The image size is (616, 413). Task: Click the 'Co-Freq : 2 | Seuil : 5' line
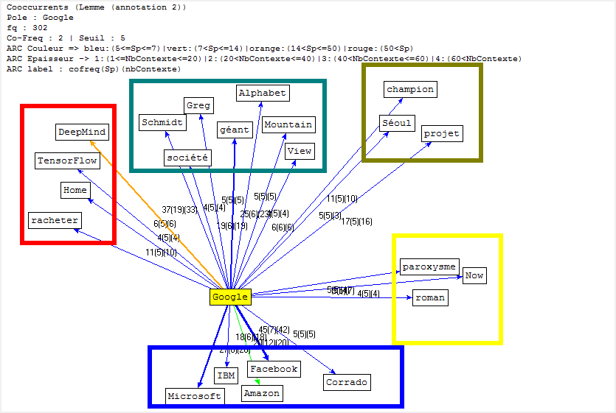(66, 38)
